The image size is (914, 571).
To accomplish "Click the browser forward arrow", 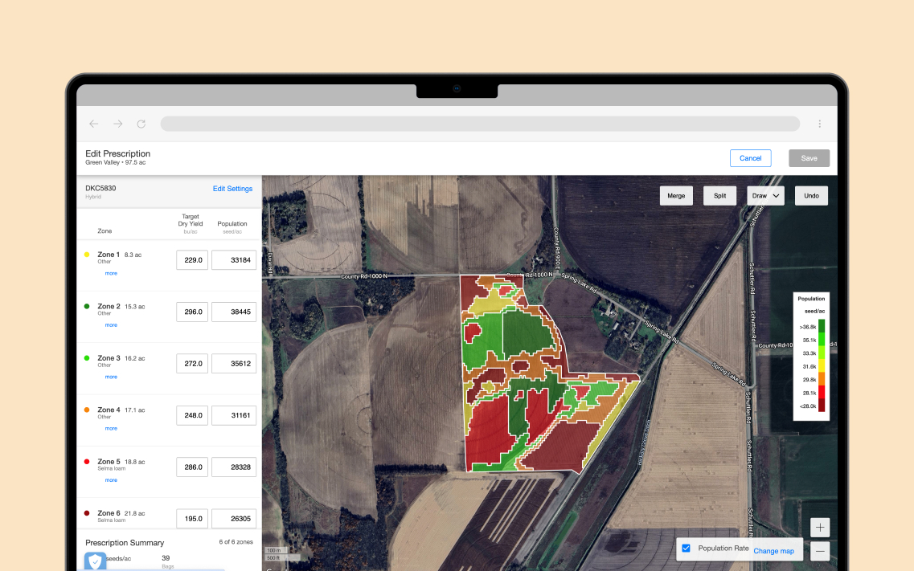I will (117, 124).
